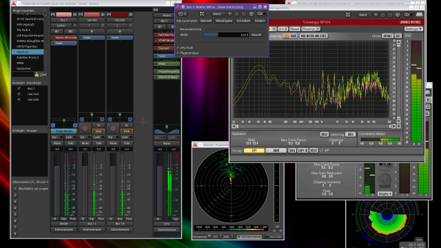
Task: Click the FFT size decrease arrow in phase meter
Action: pyautogui.click(x=220, y=237)
